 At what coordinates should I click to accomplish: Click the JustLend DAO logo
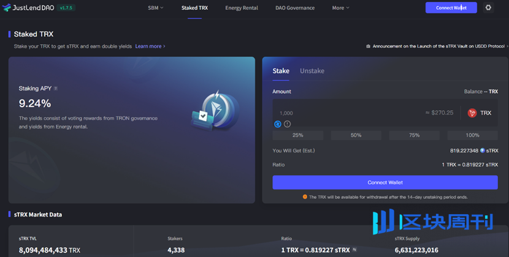pos(28,8)
